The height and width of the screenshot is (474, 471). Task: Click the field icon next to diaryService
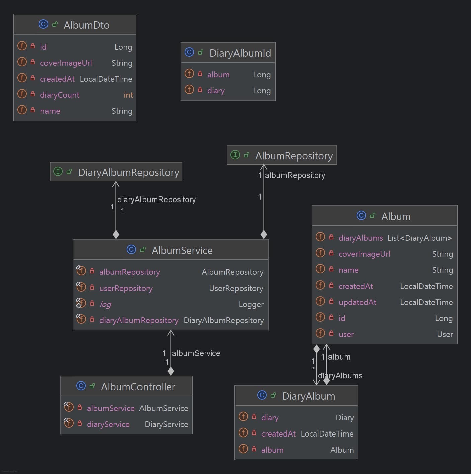[x=69, y=423]
